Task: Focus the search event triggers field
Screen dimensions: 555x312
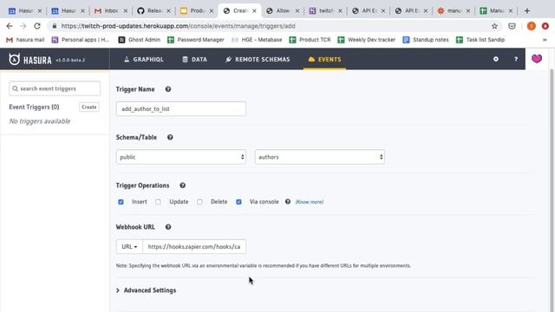Action: coord(55,88)
